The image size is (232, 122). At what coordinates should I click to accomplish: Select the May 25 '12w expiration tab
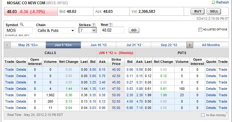coord(28,45)
